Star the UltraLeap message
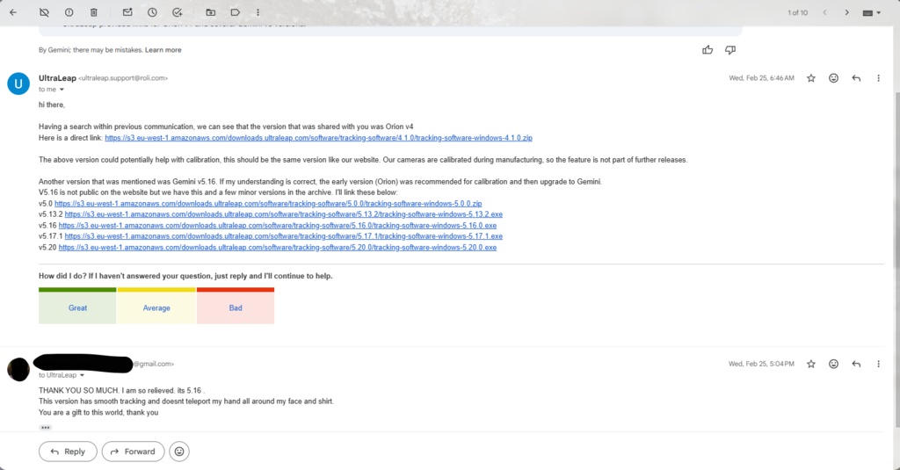The height and width of the screenshot is (470, 900). [x=811, y=78]
